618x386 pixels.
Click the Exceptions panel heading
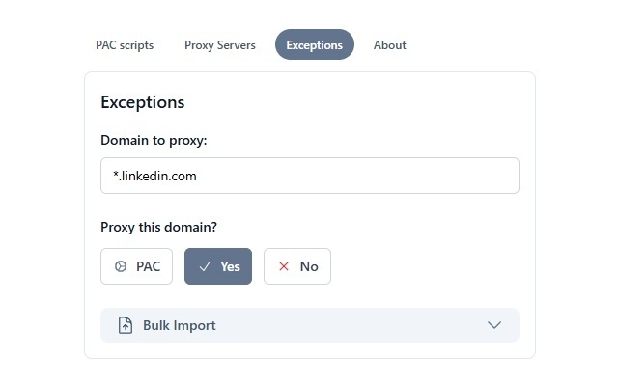(142, 102)
